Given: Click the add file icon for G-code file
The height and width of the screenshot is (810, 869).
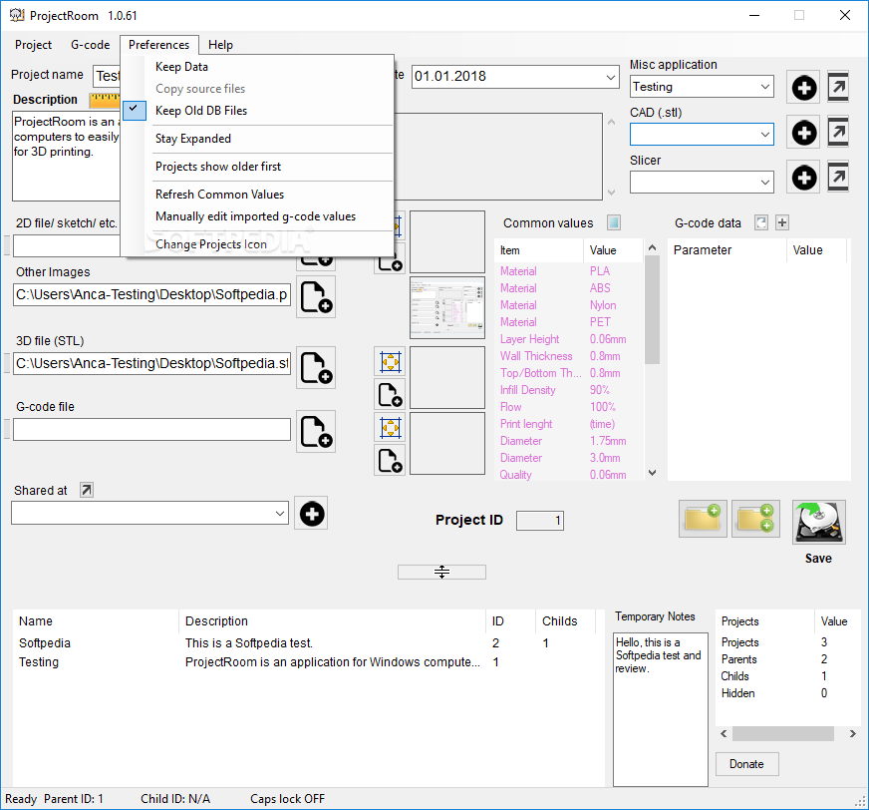Looking at the screenshot, I should point(316,431).
